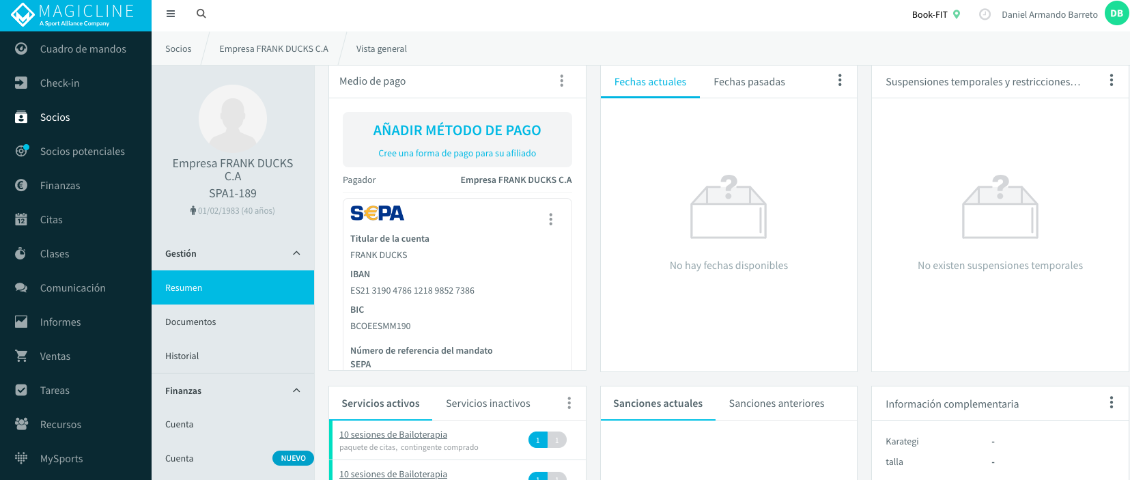Screen dimensions: 1130x480
Task: Open Cuenta marked NUEVO
Action: (x=233, y=458)
